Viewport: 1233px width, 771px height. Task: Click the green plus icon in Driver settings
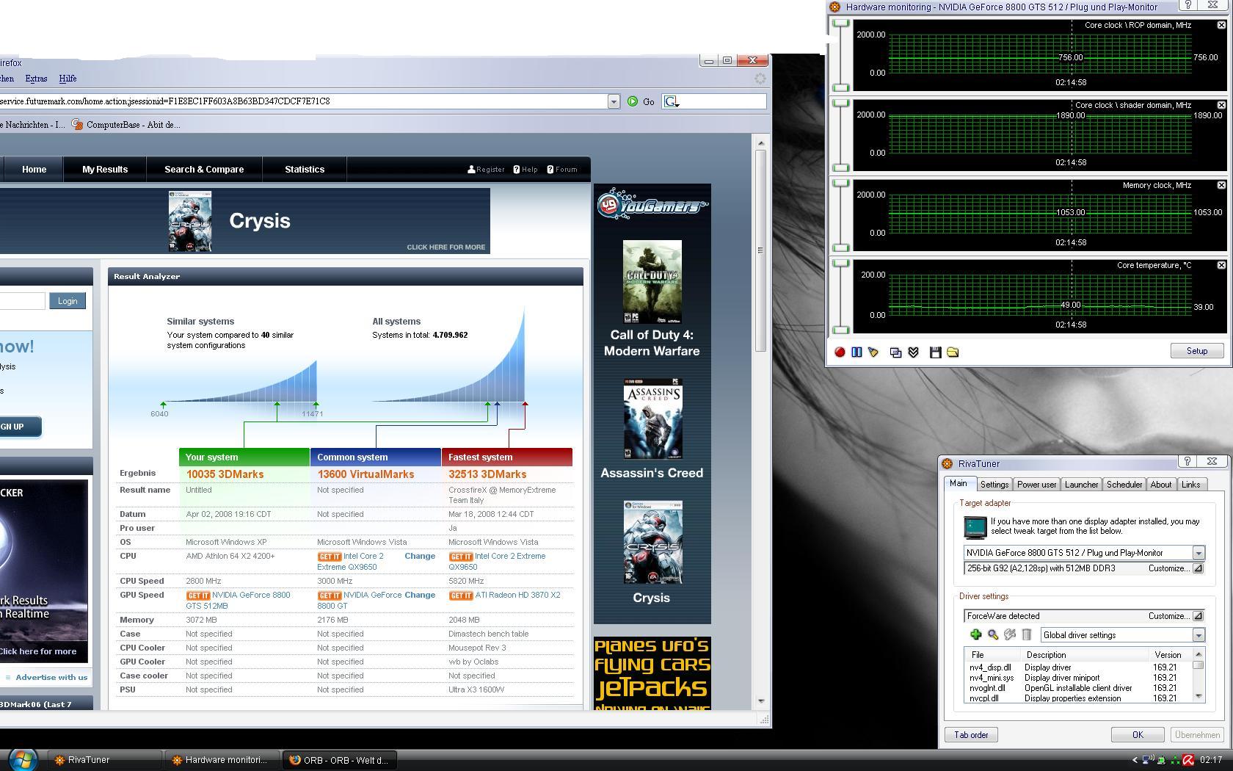975,634
